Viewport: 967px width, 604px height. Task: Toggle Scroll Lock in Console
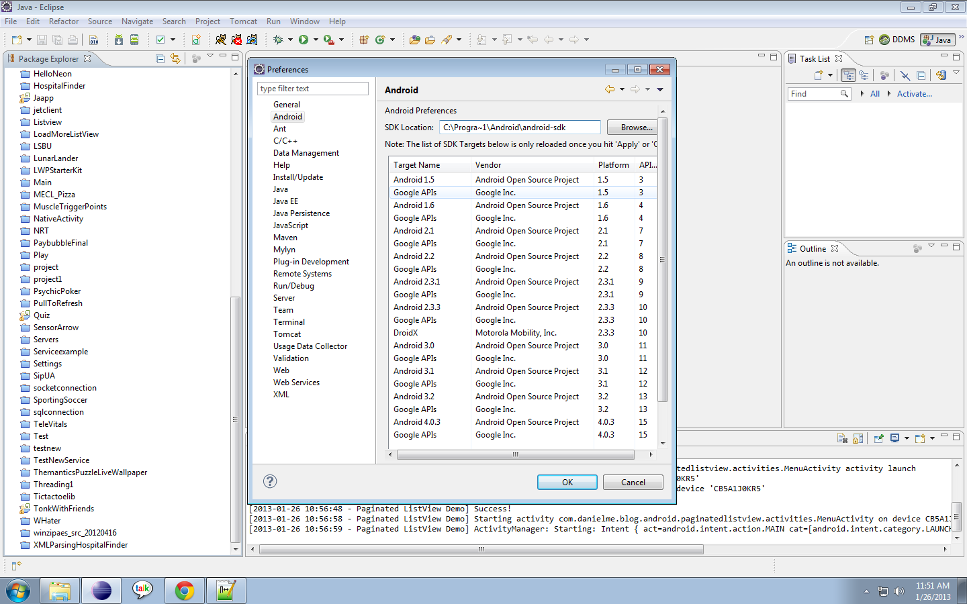(858, 438)
